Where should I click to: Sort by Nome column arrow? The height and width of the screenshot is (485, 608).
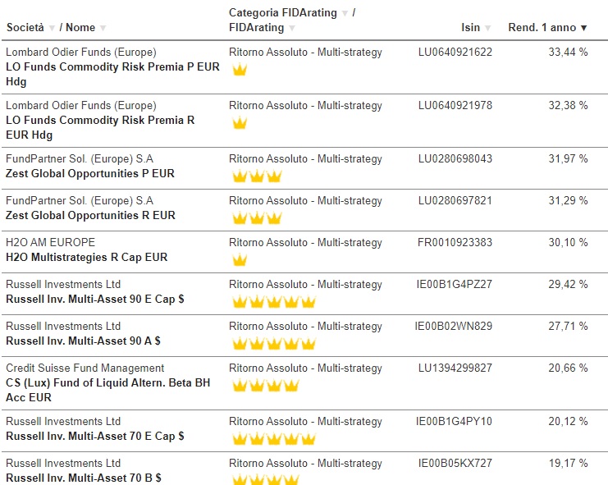[103, 28]
